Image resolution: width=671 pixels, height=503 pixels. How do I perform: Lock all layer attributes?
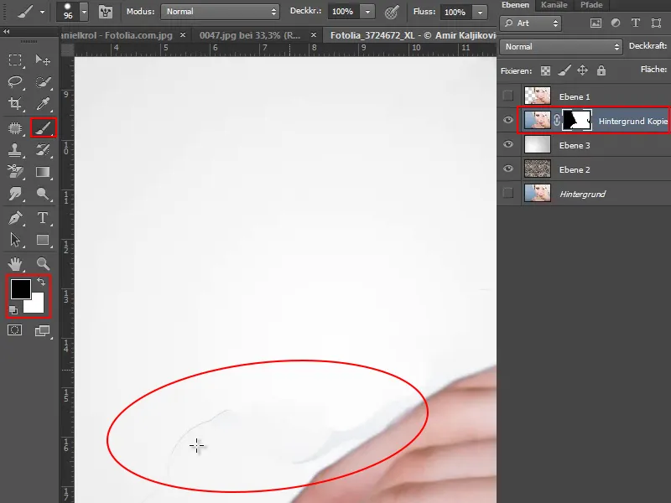601,70
